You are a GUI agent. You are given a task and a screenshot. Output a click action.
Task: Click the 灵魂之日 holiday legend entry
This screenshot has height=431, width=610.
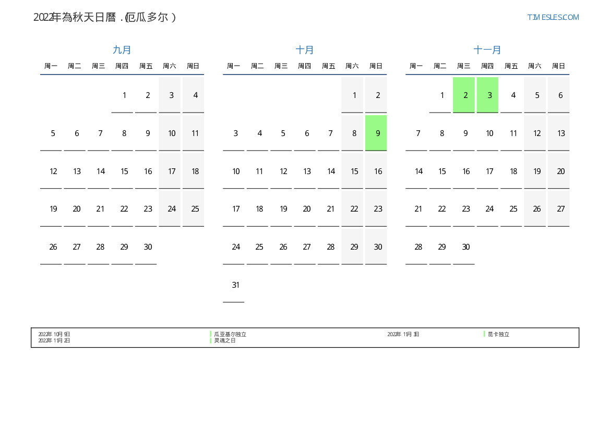click(224, 340)
